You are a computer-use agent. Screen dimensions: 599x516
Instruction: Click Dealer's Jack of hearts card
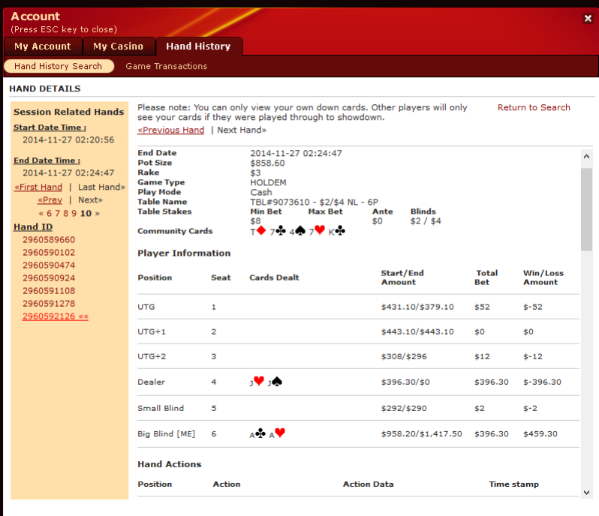click(x=257, y=381)
